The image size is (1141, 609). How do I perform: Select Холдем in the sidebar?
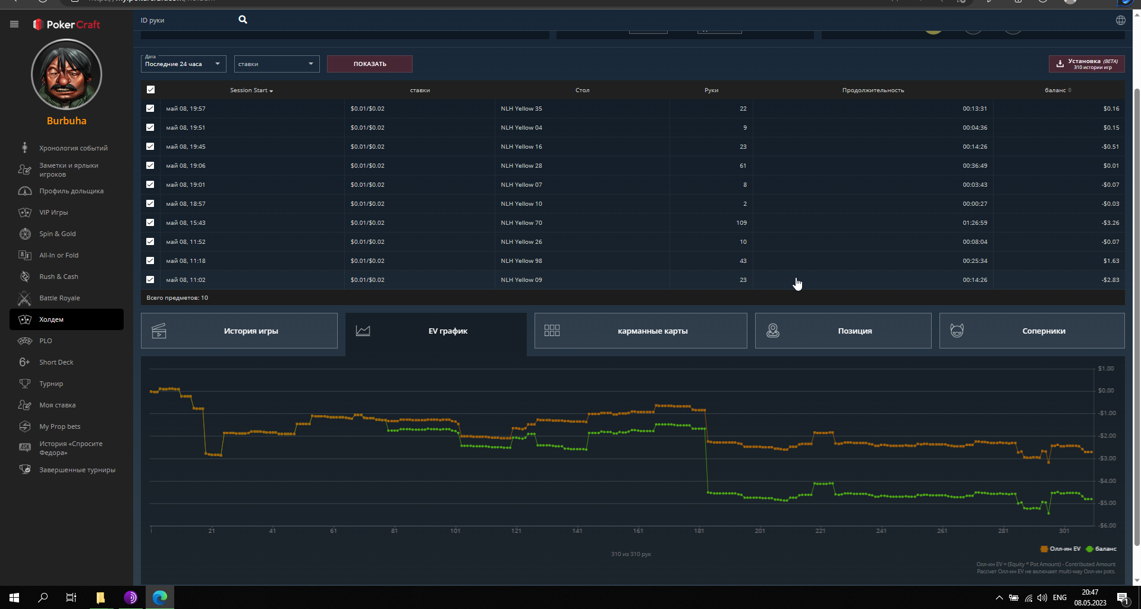(x=67, y=319)
